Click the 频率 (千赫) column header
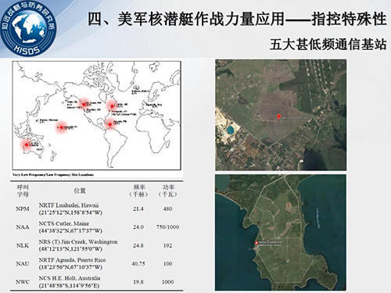Viewport: 391px width, 293px height. 138,191
